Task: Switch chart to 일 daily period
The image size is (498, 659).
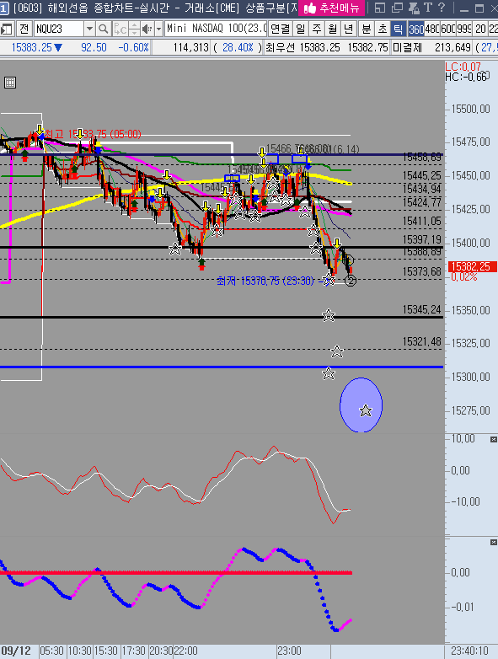Action: click(301, 29)
